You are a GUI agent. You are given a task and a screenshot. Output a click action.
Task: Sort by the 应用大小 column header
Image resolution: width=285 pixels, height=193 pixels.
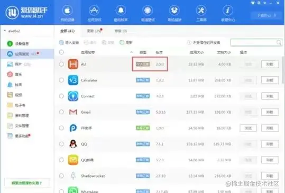[197, 52]
